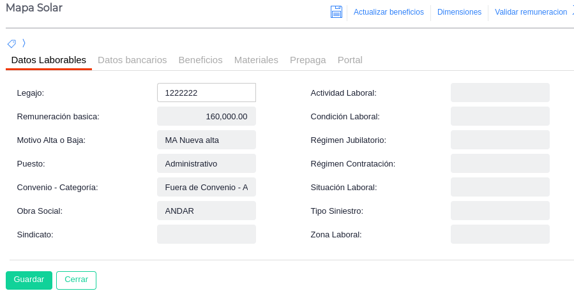This screenshot has width=574, height=298.
Task: Click Validar remuneracion in the toolbar
Action: (531, 12)
